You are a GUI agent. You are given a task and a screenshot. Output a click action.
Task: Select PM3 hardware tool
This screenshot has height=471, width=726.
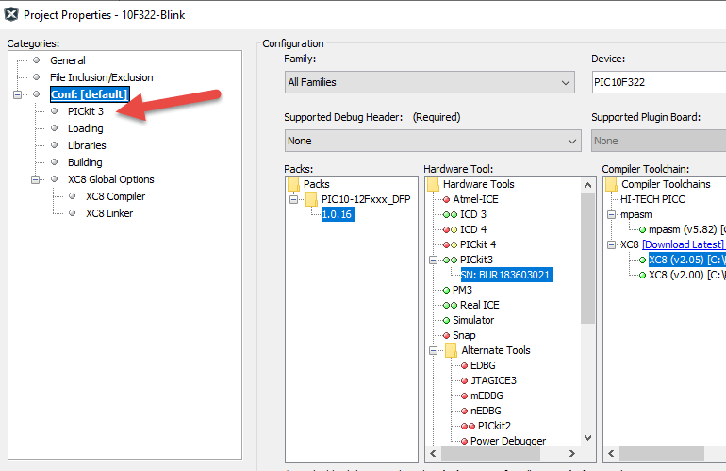pyautogui.click(x=462, y=290)
